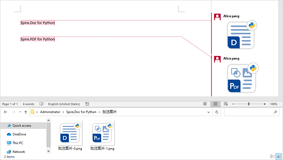Click the Page 1 of 1 indicator

[x=10, y=104]
